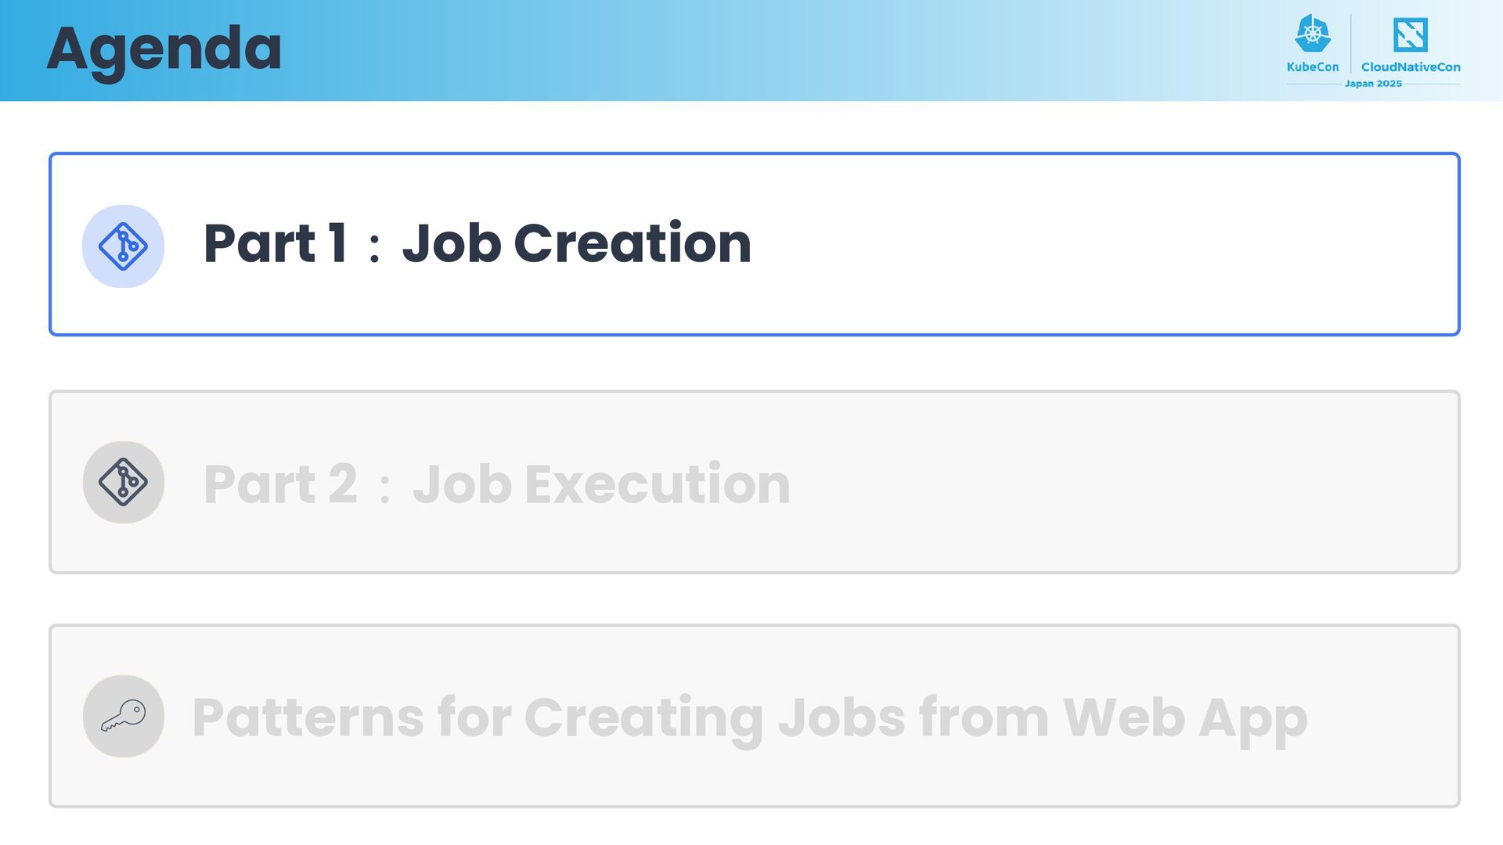The image size is (1503, 845).
Task: Click the dimmed Patterns agenda card
Action: click(x=755, y=716)
